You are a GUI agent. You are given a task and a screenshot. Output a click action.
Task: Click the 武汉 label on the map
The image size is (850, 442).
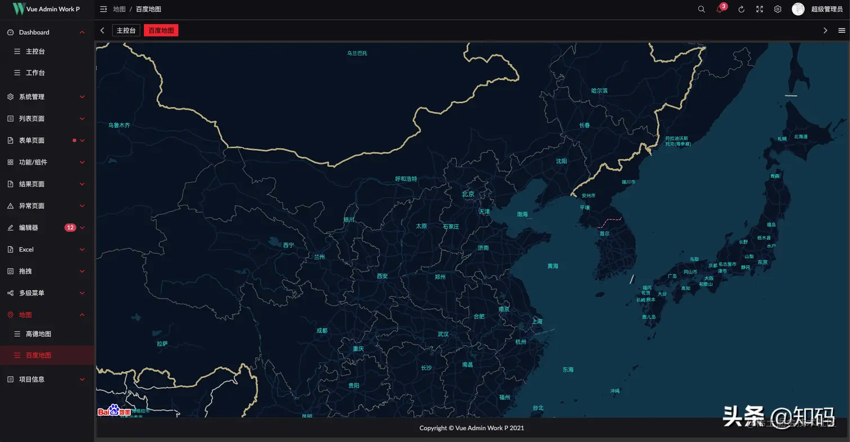(x=443, y=335)
